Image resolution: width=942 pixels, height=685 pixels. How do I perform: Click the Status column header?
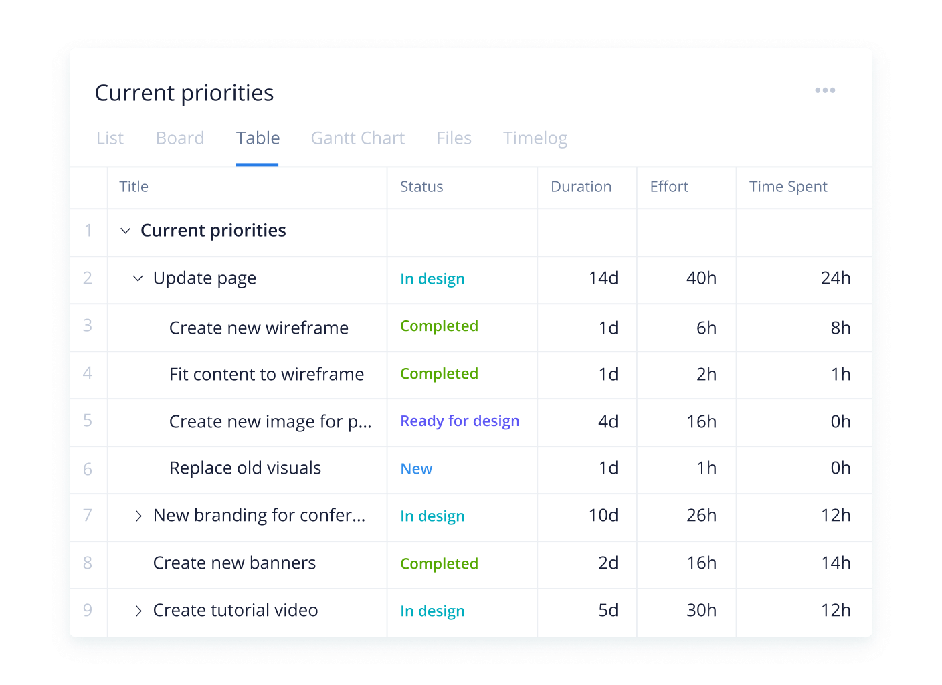tap(421, 187)
